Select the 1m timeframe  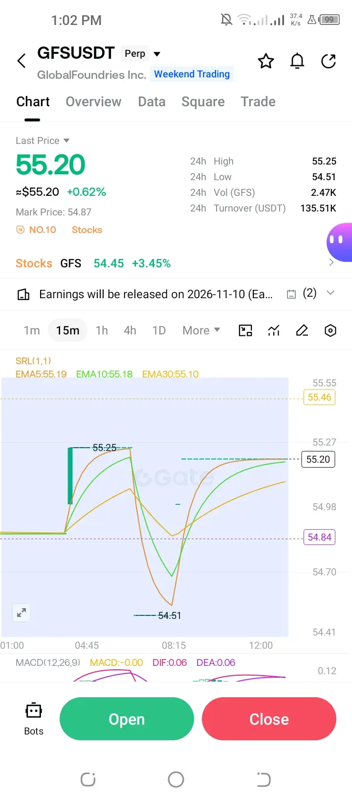coord(32,331)
